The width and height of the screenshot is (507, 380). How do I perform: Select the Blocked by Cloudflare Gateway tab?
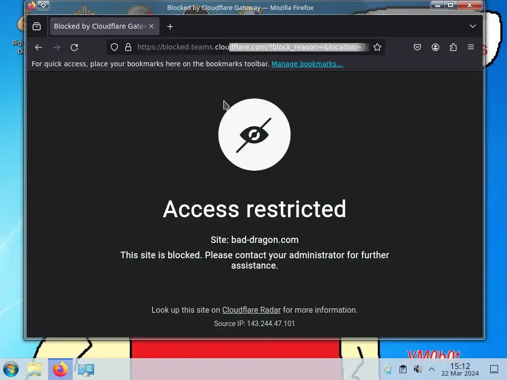point(104,26)
